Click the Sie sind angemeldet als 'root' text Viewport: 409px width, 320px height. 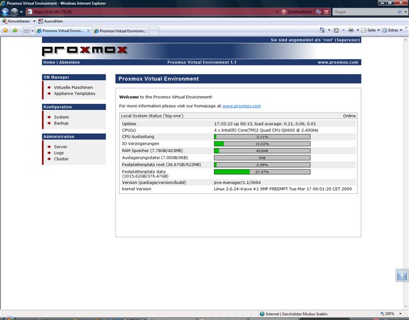tap(315, 40)
